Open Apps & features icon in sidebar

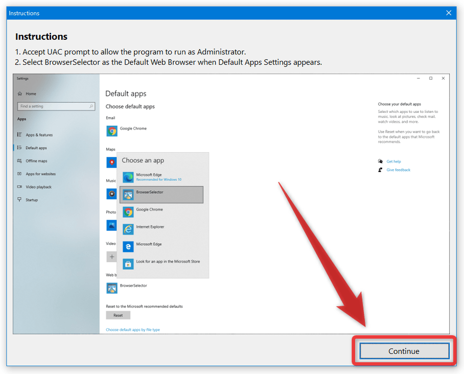pyautogui.click(x=19, y=134)
